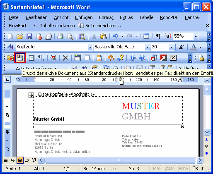Image resolution: width=213 pixels, height=174 pixels.
Task: Toggle ÄND track changes in status bar
Action: point(170,169)
